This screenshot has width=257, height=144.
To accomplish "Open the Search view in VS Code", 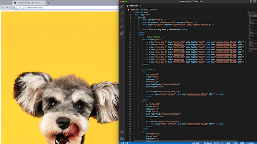I will coord(122,13).
